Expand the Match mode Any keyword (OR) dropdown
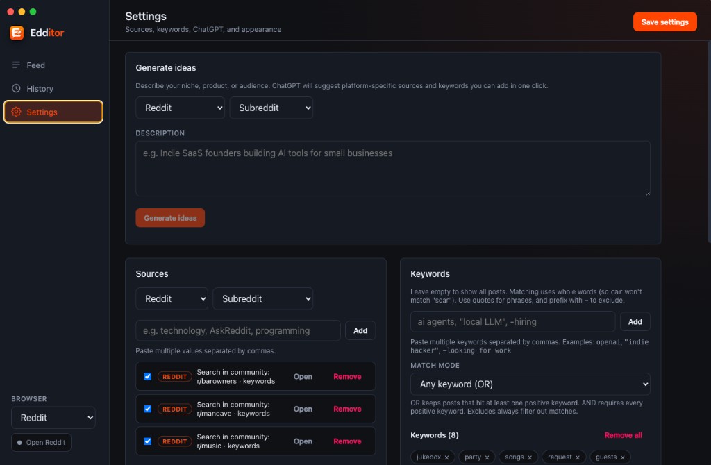 (530, 384)
